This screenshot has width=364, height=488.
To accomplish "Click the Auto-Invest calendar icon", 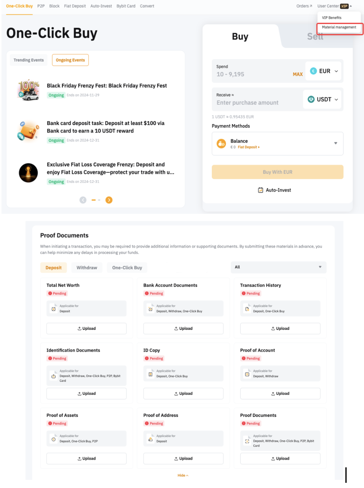I will tap(261, 190).
